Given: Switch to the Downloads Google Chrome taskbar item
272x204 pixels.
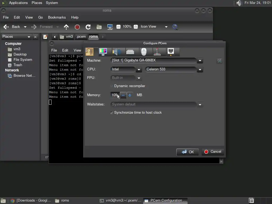Looking at the screenshot, I should [x=31, y=201].
